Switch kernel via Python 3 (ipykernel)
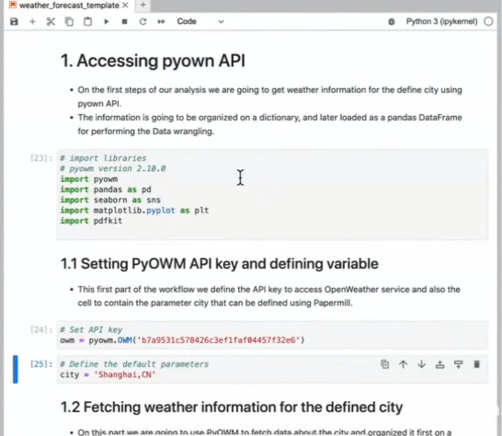502x436 pixels. (x=441, y=21)
